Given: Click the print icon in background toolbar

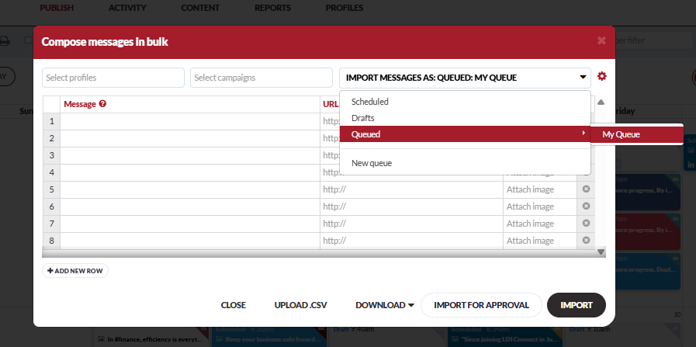Looking at the screenshot, I should pos(5,41).
